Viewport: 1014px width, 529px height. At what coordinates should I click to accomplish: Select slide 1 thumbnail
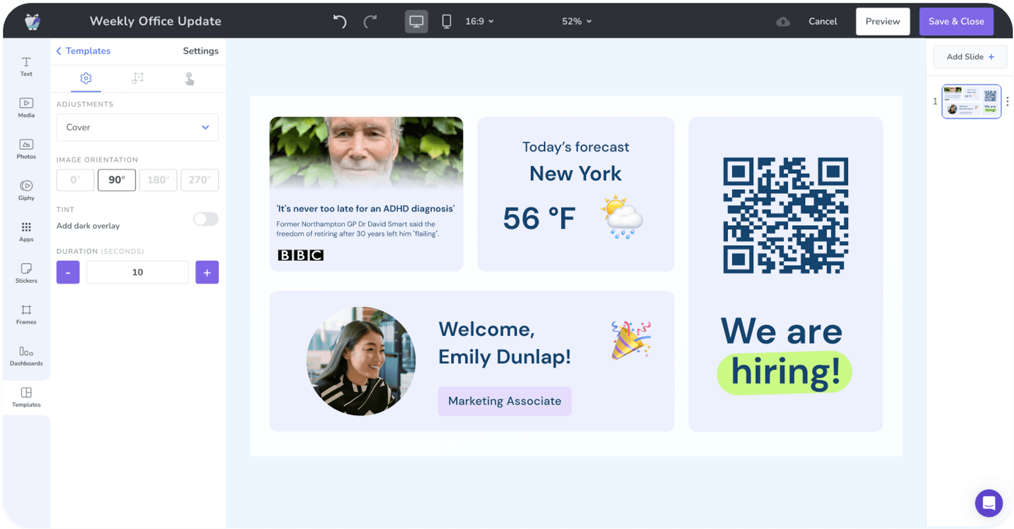[x=971, y=101]
